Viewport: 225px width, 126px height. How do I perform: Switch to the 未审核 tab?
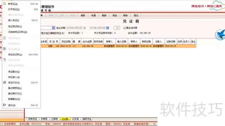(x=44, y=119)
